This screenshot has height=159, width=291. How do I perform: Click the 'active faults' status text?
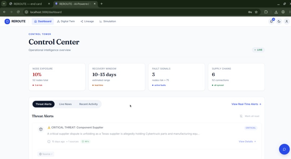pyautogui.click(x=160, y=85)
